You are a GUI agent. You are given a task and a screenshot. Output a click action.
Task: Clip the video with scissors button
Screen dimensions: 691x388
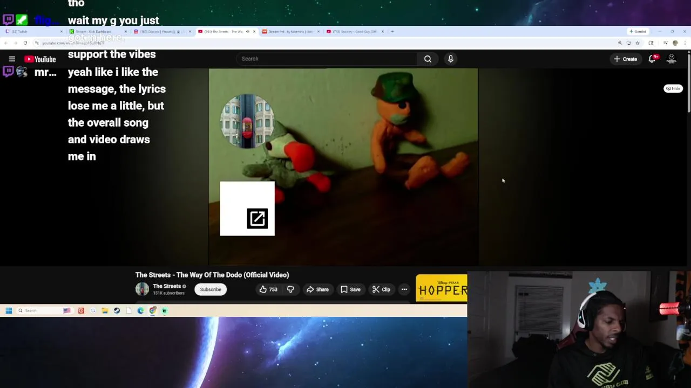381,289
